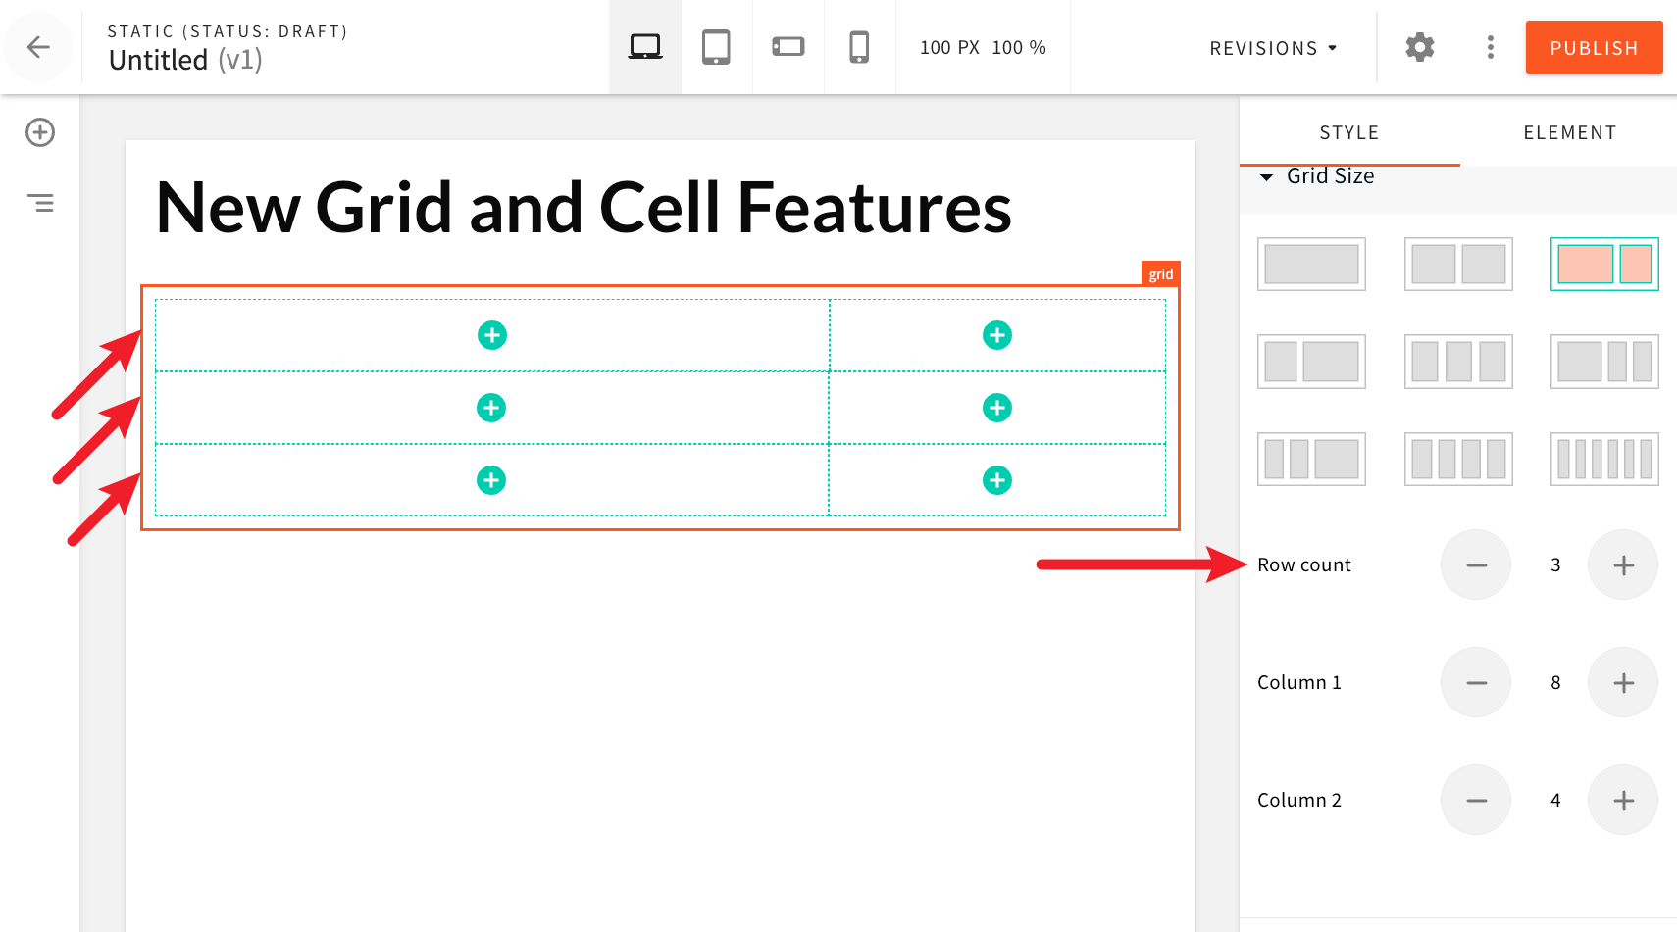1677x932 pixels.
Task: Open the REVISIONS dropdown
Action: click(1272, 47)
